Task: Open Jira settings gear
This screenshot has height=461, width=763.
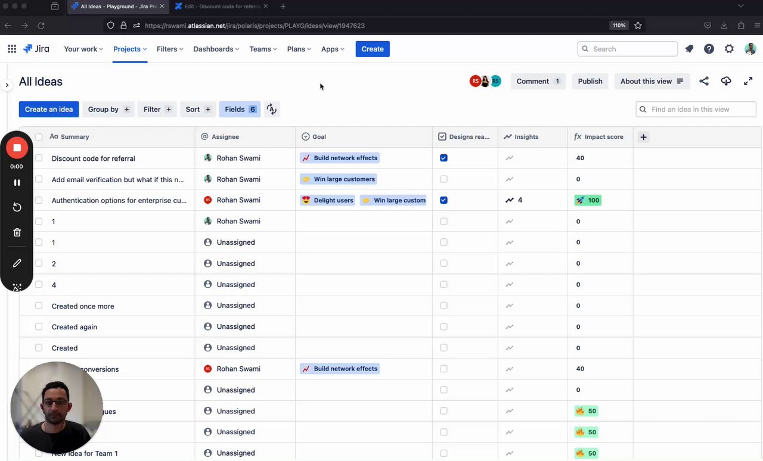Action: pos(729,49)
